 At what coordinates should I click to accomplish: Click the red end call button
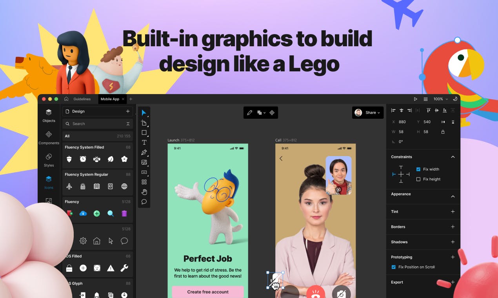click(316, 292)
